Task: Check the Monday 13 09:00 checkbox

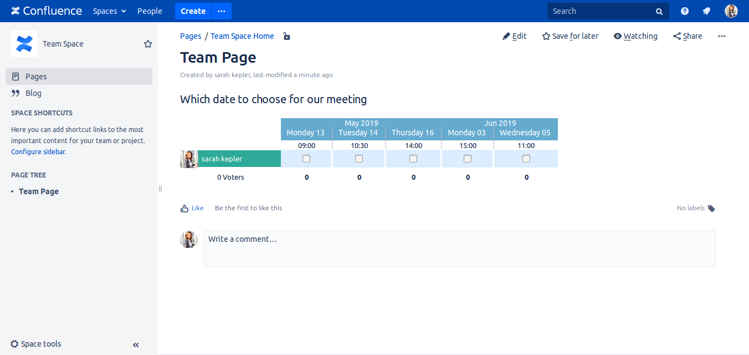Action: (306, 159)
